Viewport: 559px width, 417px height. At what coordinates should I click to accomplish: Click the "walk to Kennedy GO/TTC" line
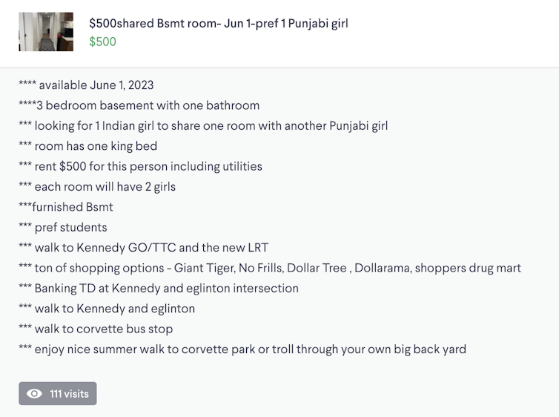(142, 247)
